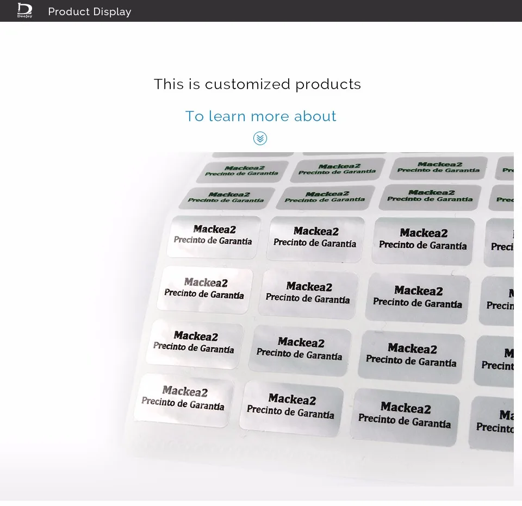Click the 'Product Display' header title
This screenshot has height=506, width=522.
(x=90, y=11)
